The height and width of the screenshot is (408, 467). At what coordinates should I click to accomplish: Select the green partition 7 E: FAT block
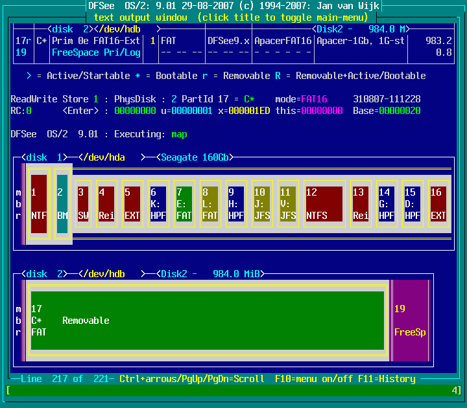tap(184, 203)
